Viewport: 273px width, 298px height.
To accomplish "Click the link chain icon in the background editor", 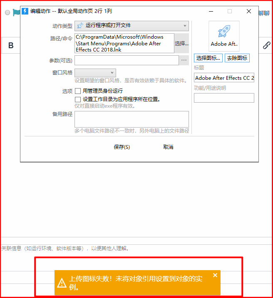I will click(266, 45).
